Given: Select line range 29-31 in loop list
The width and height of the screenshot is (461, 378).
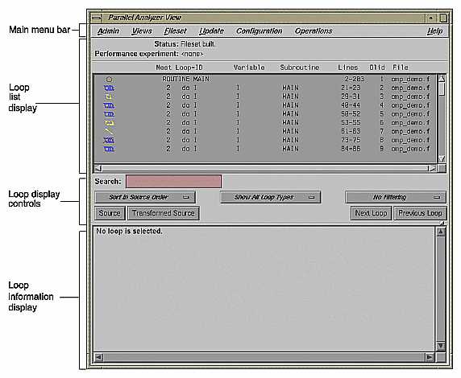Looking at the screenshot, I should (351, 97).
